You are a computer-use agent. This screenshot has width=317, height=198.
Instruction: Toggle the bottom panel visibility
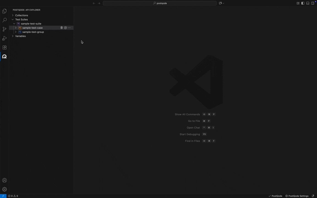click(x=308, y=3)
